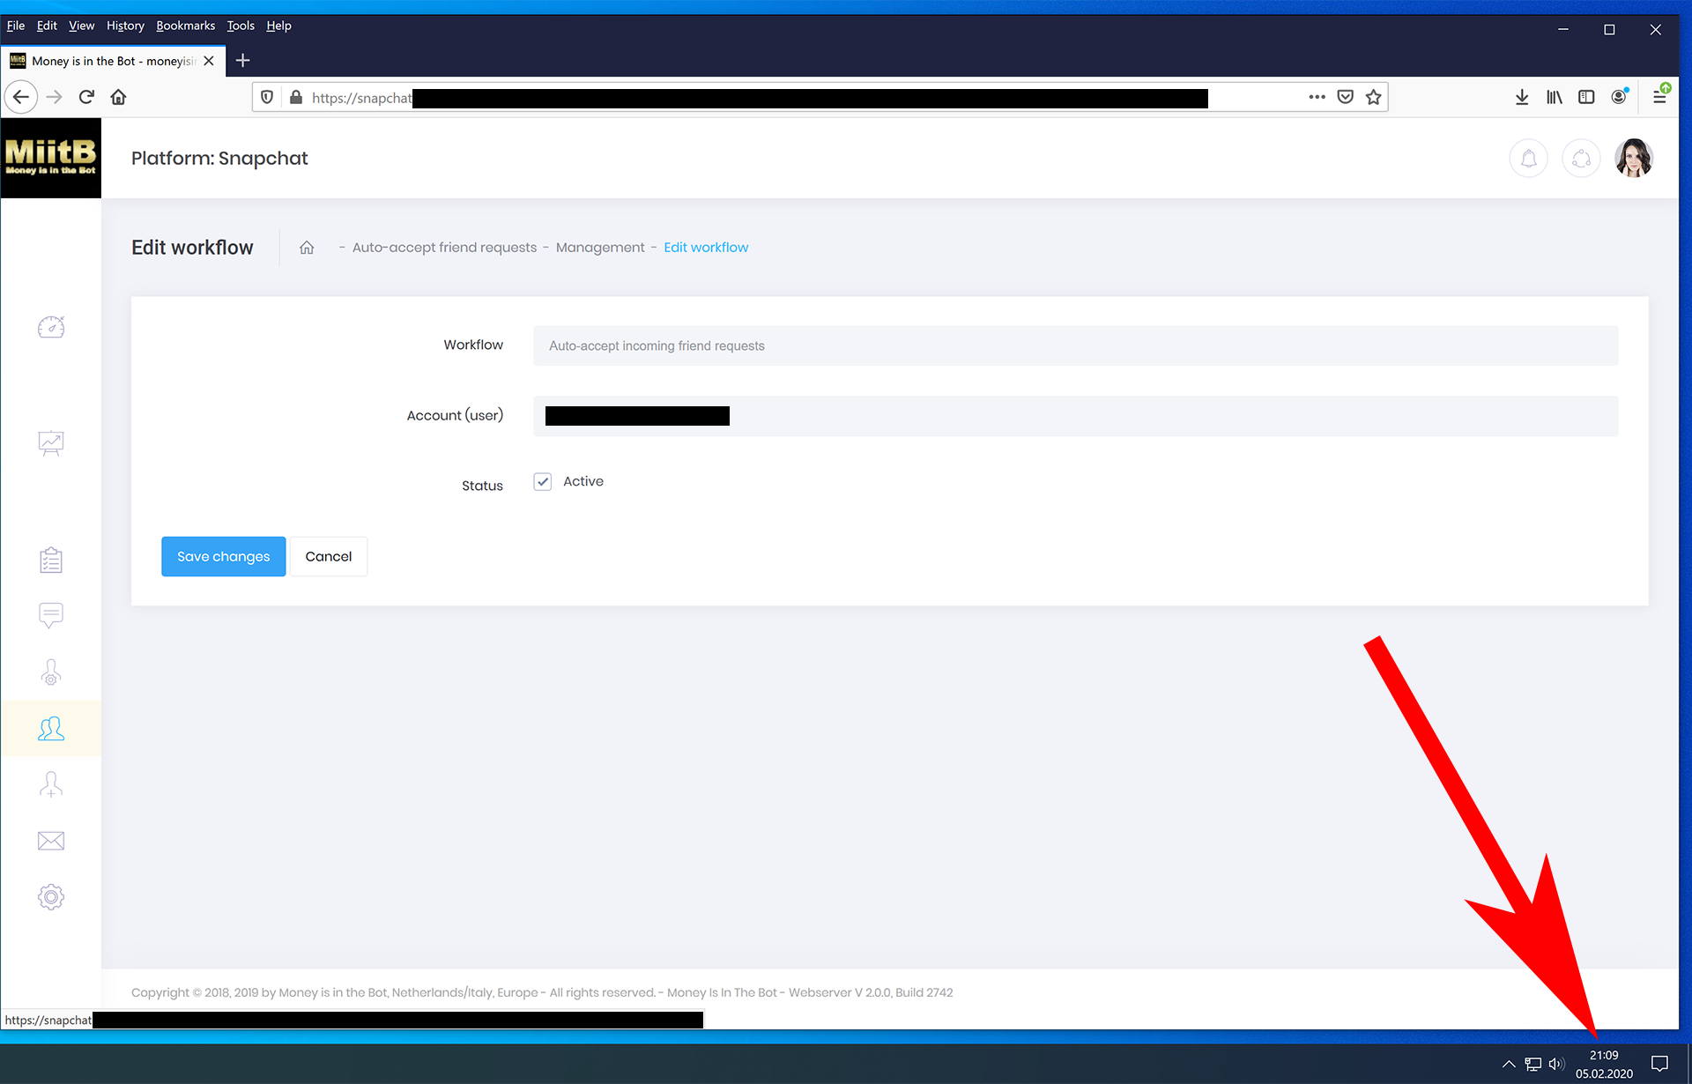Open the Windows action center

pos(1660,1064)
